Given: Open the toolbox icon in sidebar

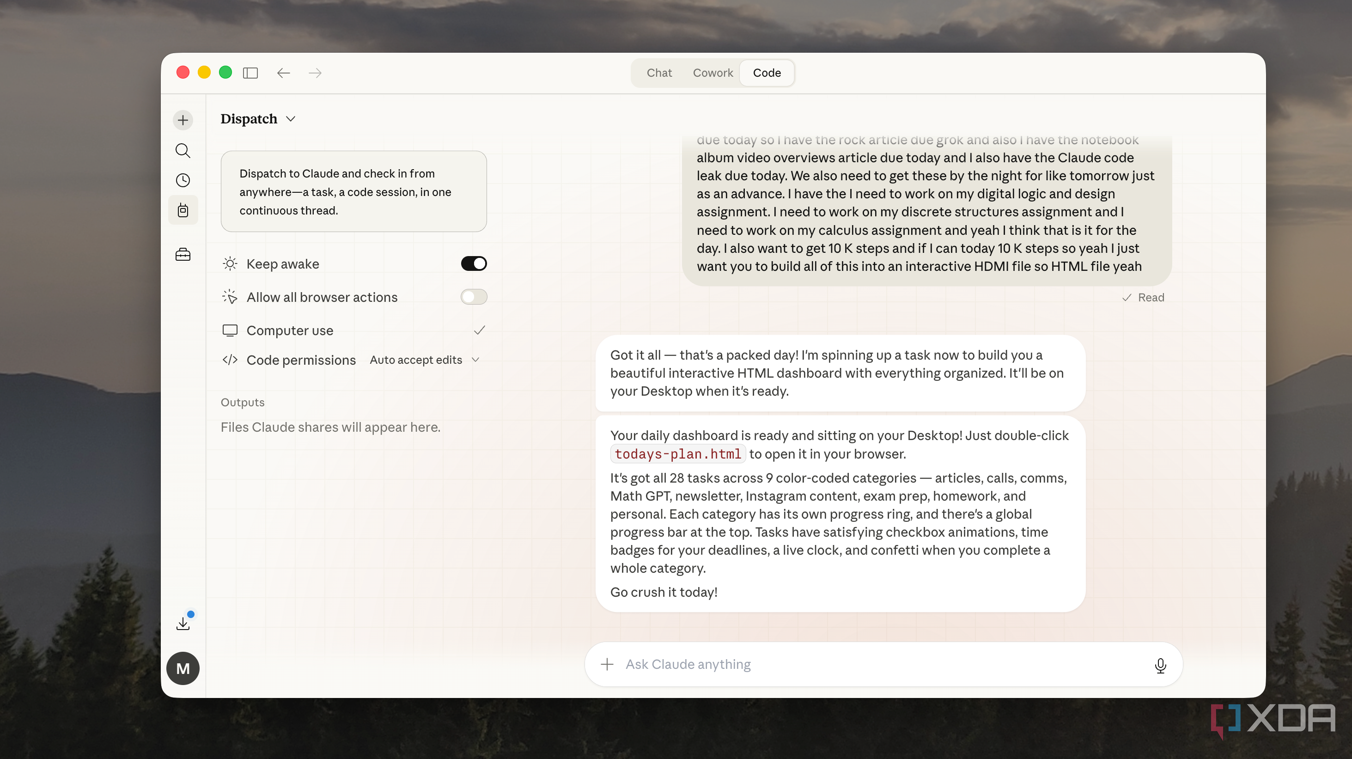Looking at the screenshot, I should tap(183, 255).
